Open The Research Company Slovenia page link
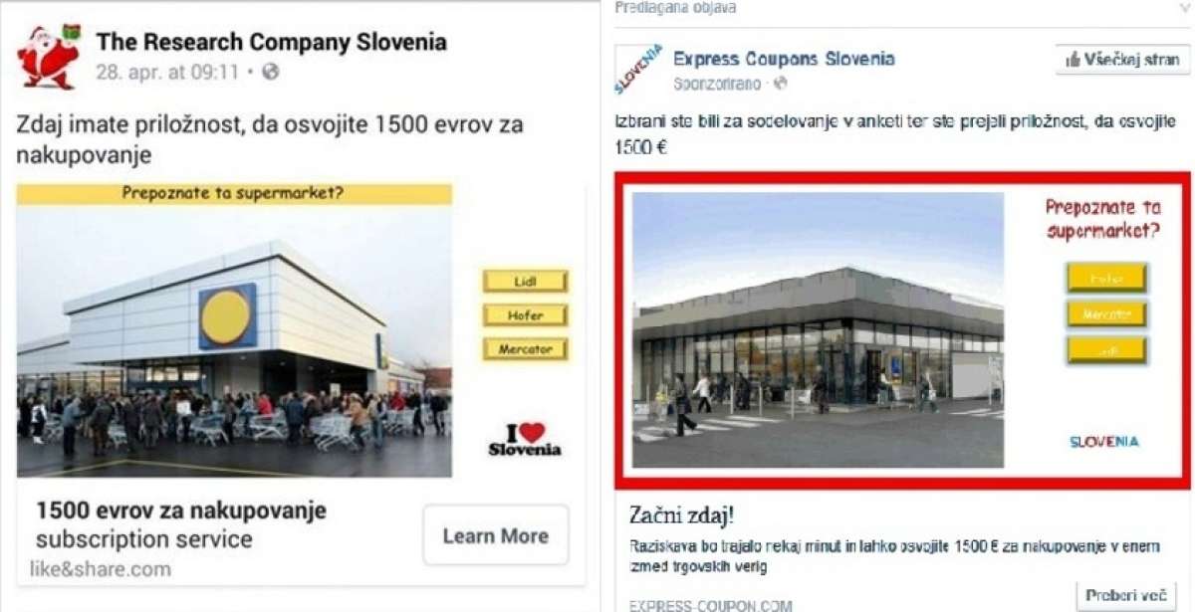The image size is (1195, 612). tap(271, 42)
